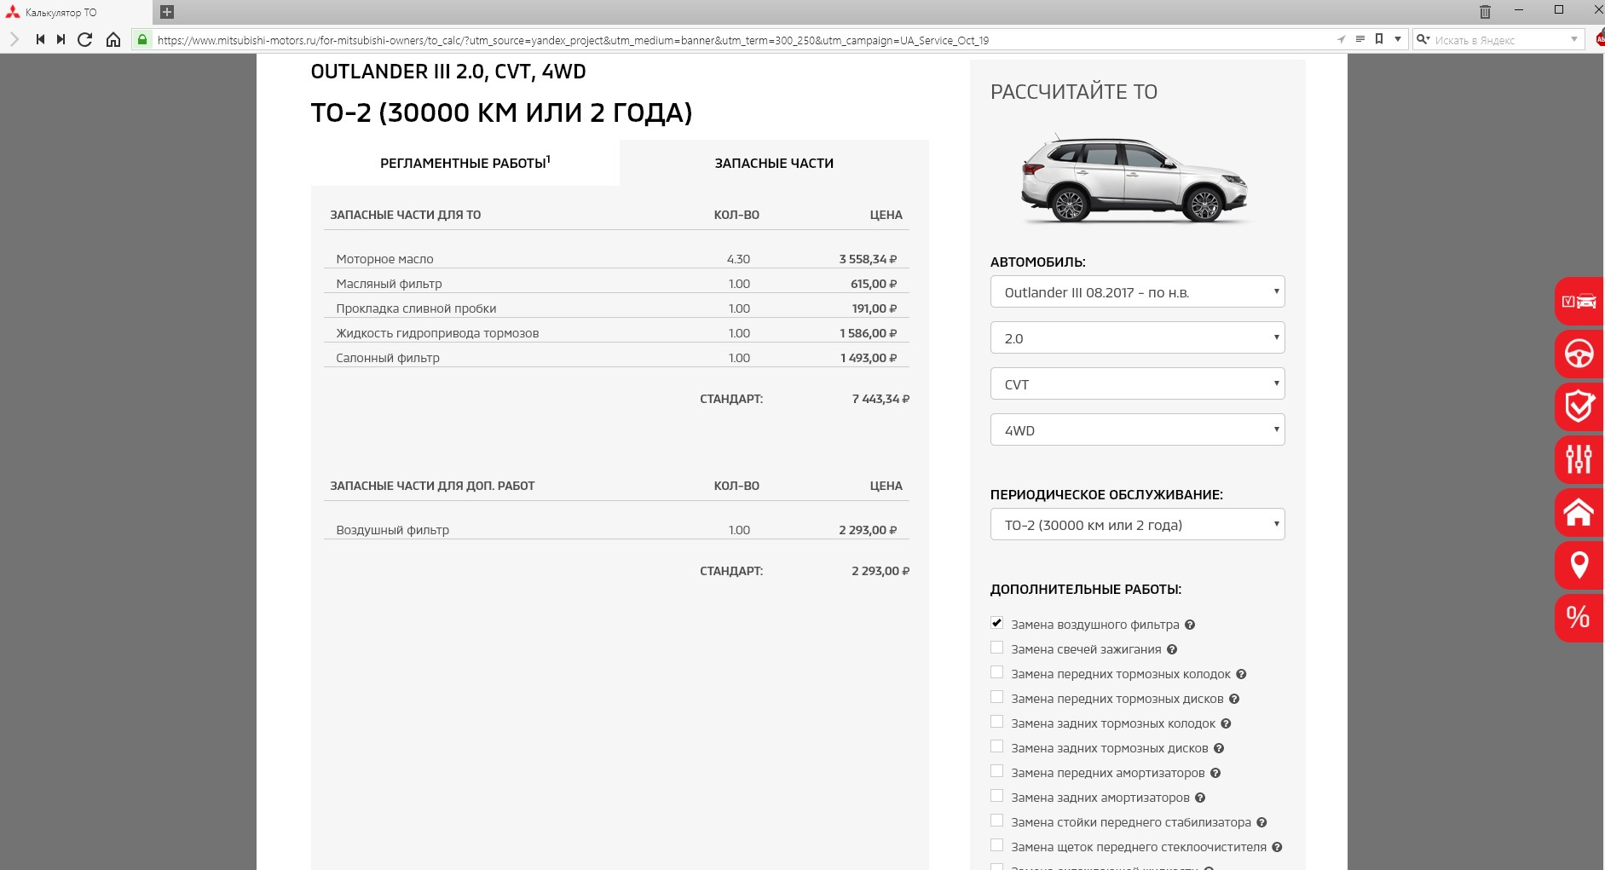Screen dimensions: 1605x870
Task: Switch to the ЗАПАСНЫЕ ЧАСТИ tab
Action: coord(774,163)
